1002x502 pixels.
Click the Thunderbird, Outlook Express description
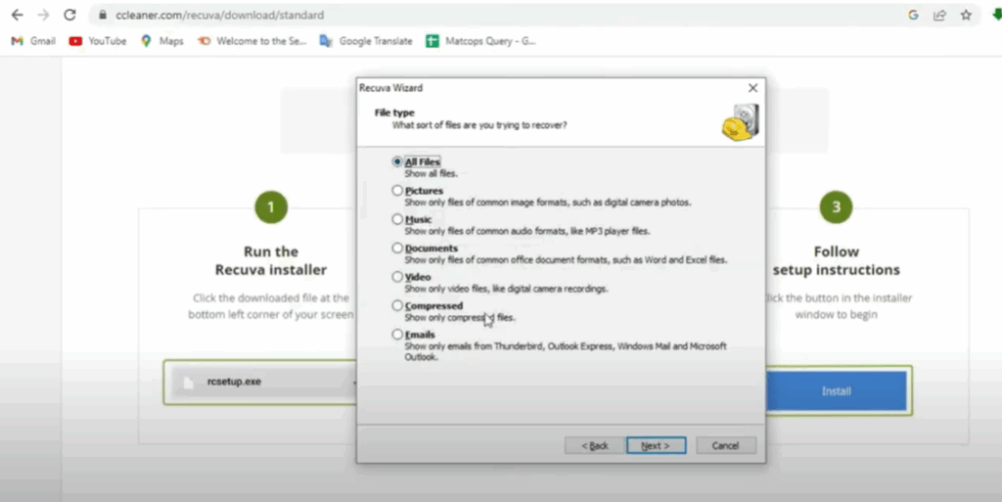click(566, 351)
